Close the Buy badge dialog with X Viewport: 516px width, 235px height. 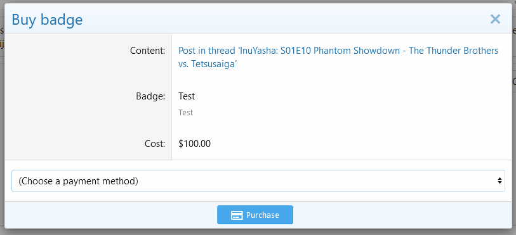(x=495, y=20)
